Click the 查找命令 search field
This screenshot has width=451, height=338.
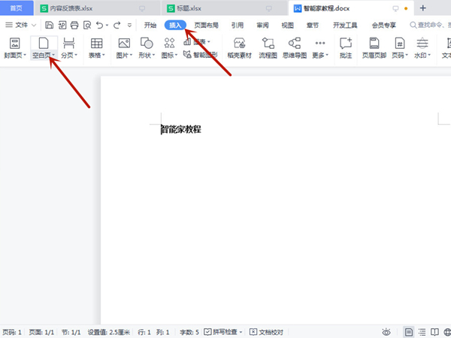pos(432,25)
